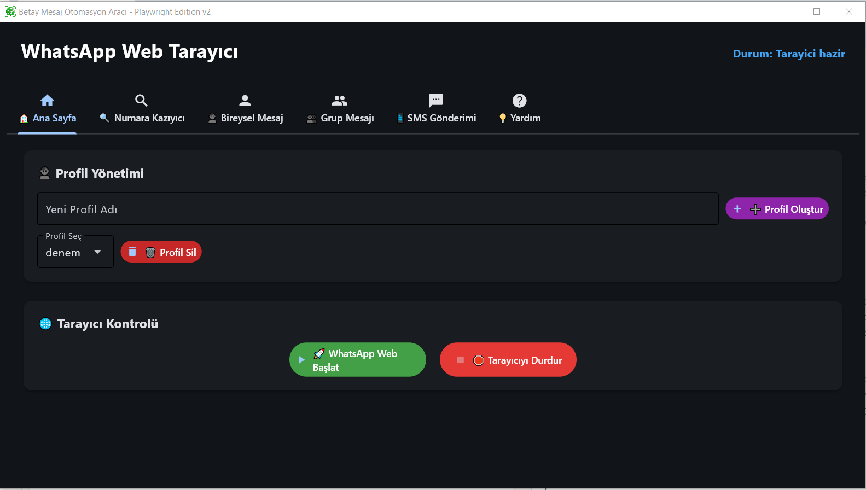Screen dimensions: 866x490
Task: Click the Profil Sil button
Action: point(161,252)
